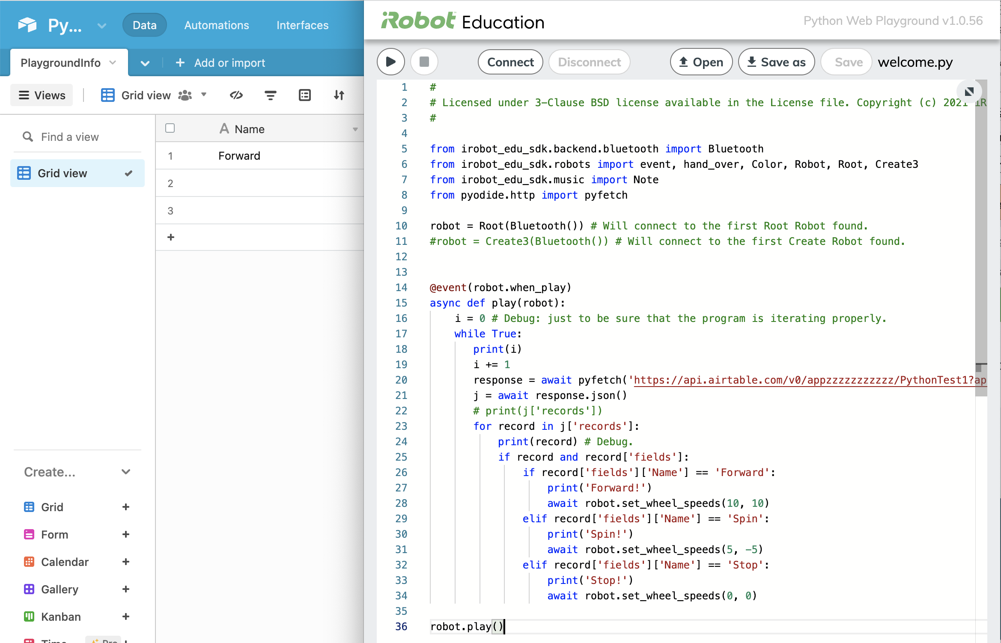Open the filter icon in toolbar
Screen dimensions: 1001x643
[x=270, y=95]
